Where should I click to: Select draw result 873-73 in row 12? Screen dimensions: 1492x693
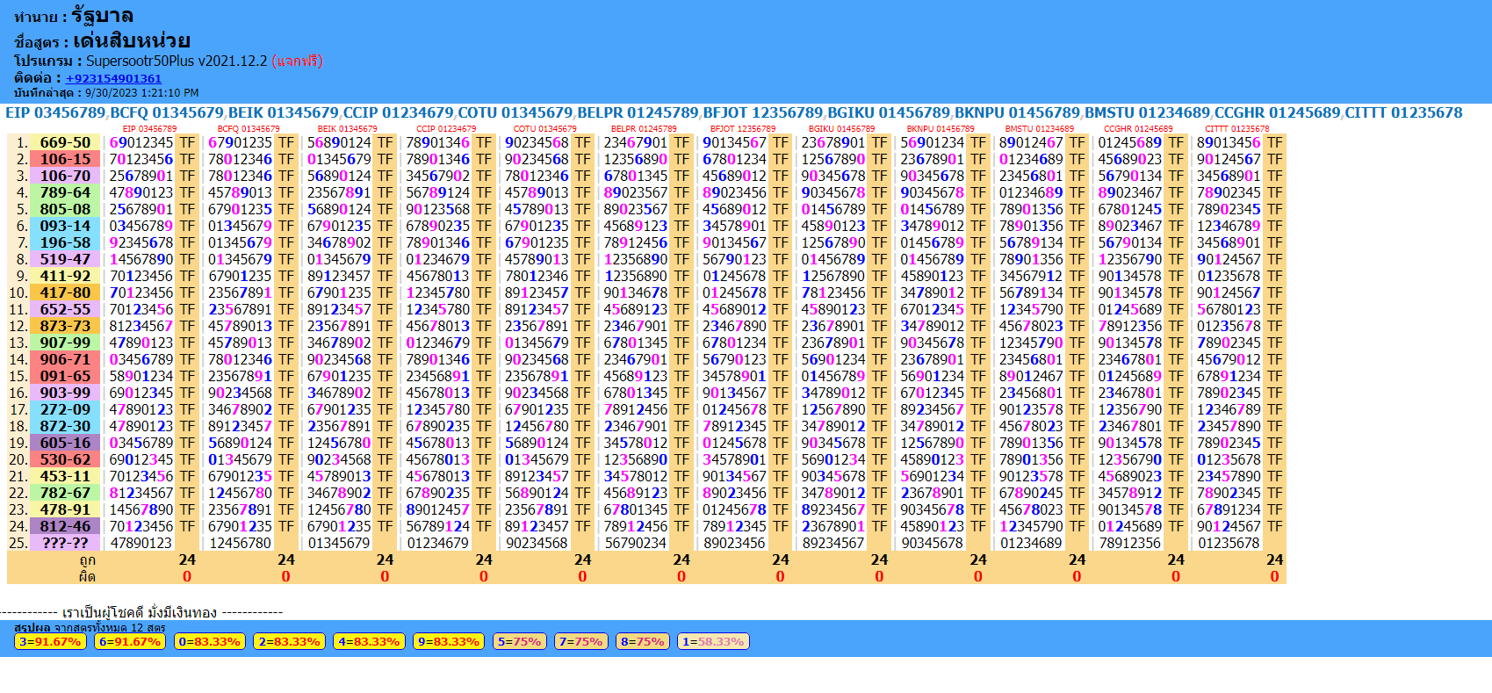click(65, 326)
